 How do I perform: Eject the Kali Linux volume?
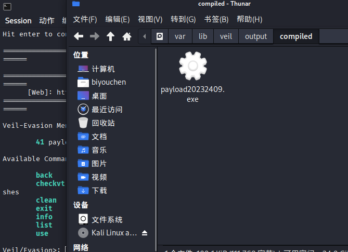(145, 233)
